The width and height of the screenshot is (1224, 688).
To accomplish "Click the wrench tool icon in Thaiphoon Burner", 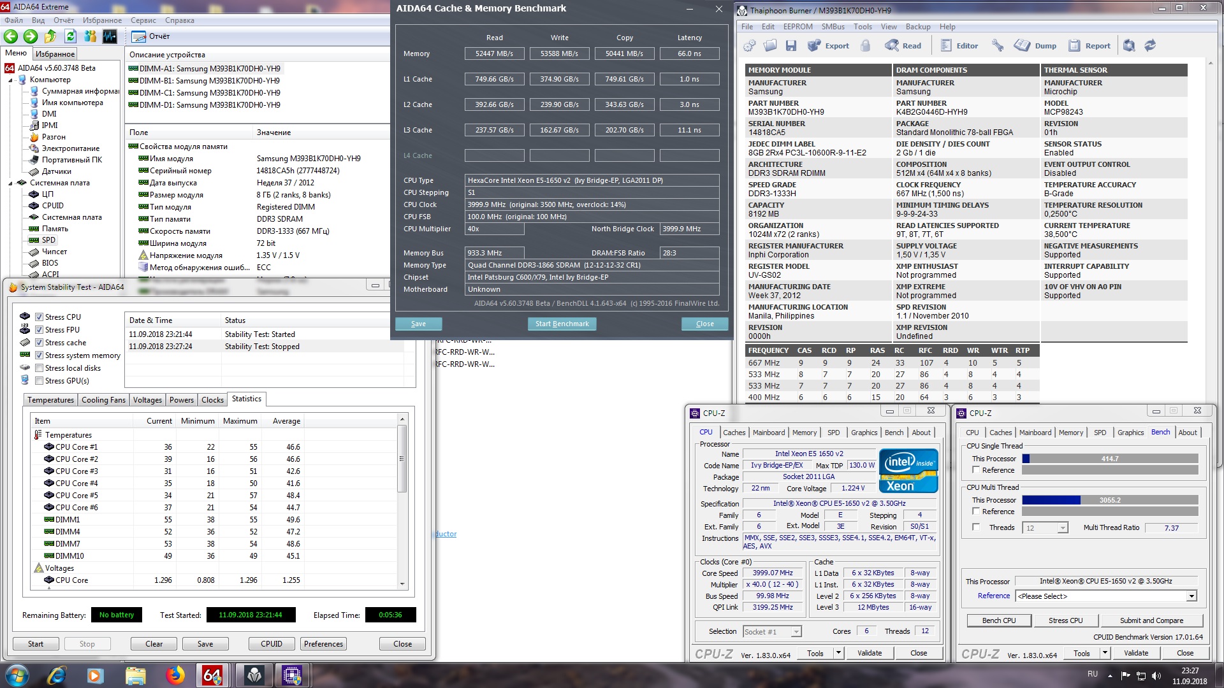I will click(998, 45).
